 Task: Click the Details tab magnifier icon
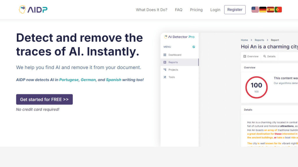point(265,57)
